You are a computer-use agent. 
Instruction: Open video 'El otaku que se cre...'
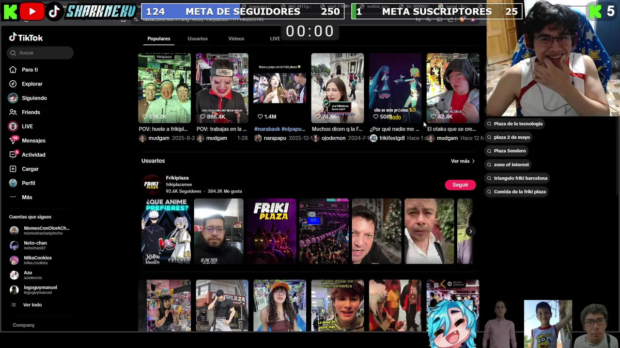(453, 88)
